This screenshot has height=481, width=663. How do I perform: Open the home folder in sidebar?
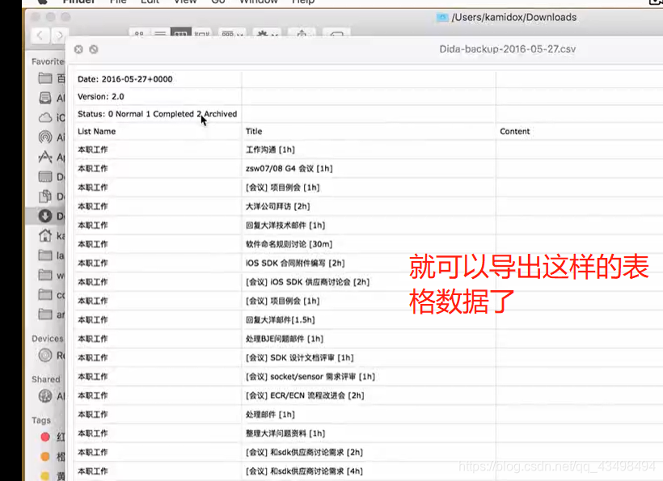pos(51,236)
